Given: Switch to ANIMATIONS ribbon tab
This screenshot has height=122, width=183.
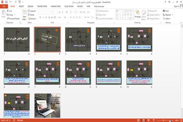Looking at the screenshot, I should [x=56, y=6].
